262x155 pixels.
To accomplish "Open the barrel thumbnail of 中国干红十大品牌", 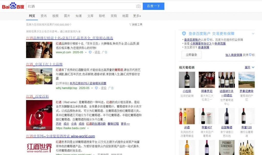I will click(39, 76).
